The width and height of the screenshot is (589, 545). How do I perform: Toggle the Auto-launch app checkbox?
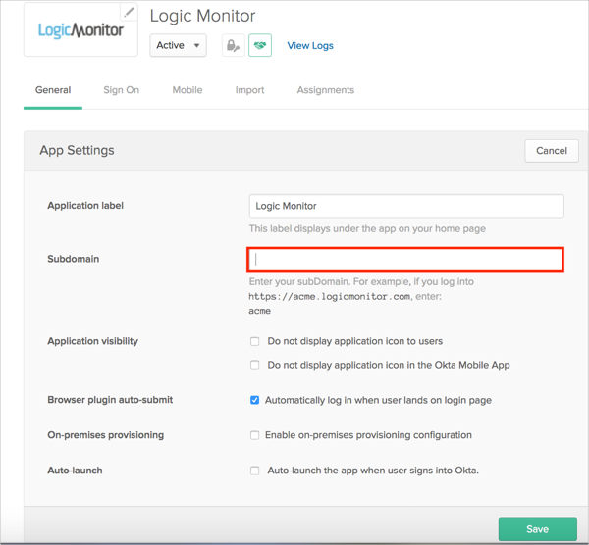click(255, 471)
